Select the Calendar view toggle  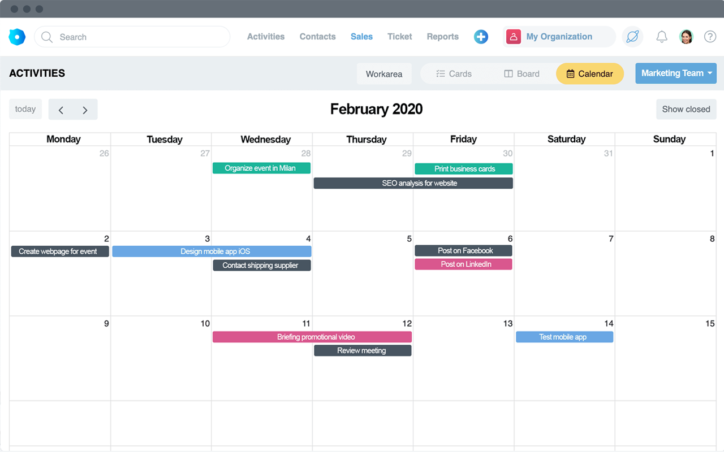point(589,73)
